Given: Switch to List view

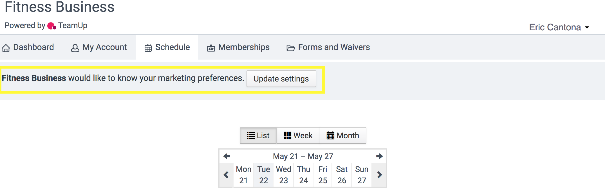Looking at the screenshot, I should [258, 135].
